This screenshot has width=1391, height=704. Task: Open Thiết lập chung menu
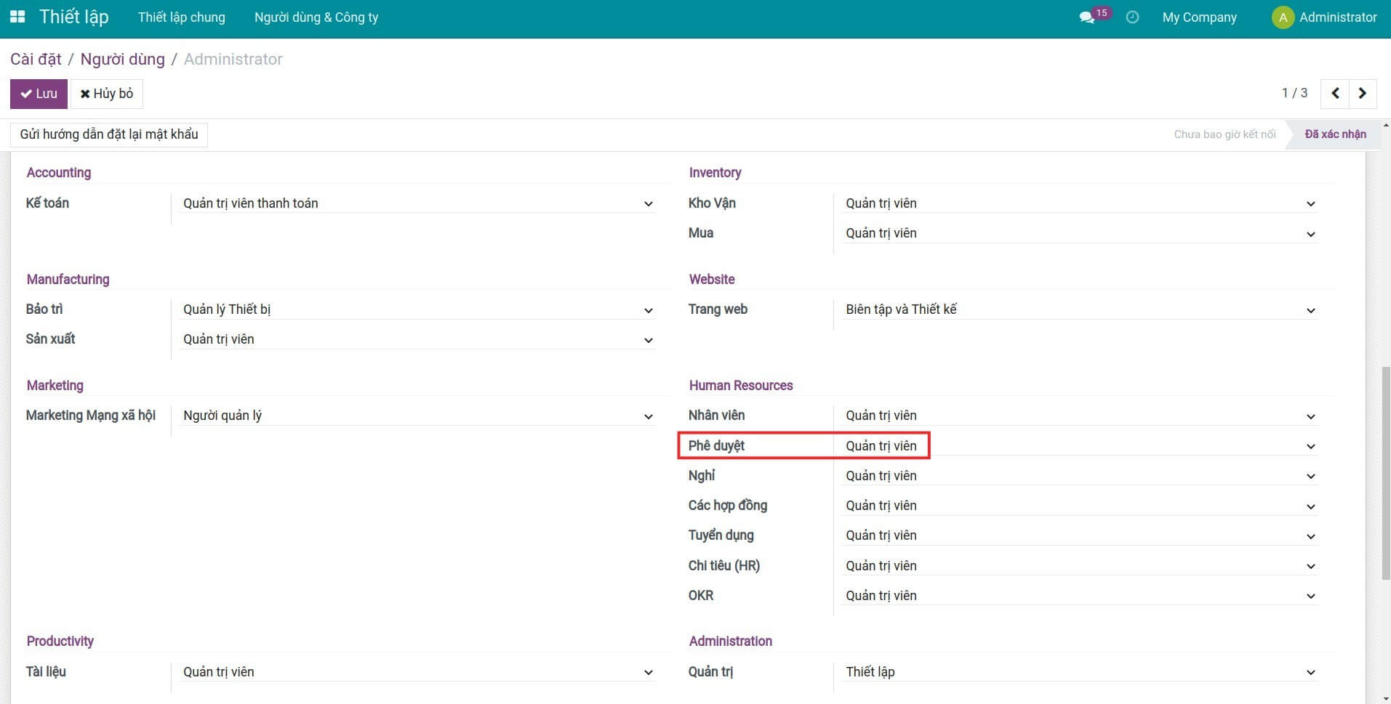click(x=182, y=17)
